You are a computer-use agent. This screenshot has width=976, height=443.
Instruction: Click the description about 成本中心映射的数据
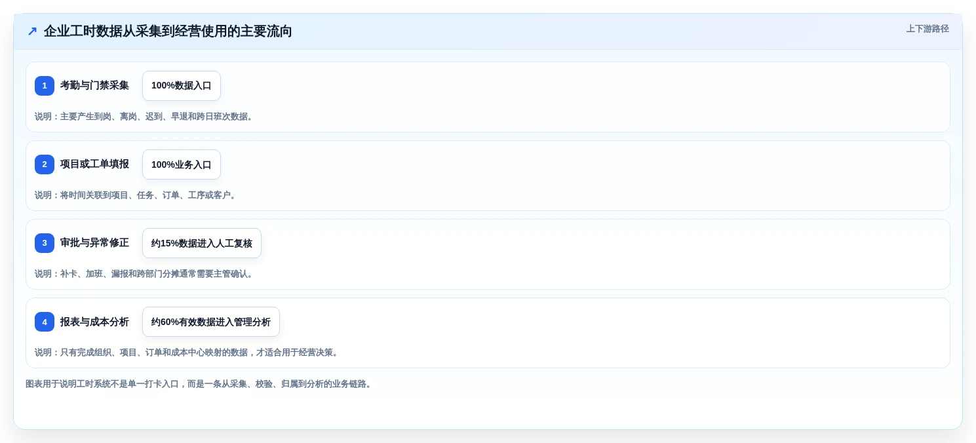click(x=188, y=353)
